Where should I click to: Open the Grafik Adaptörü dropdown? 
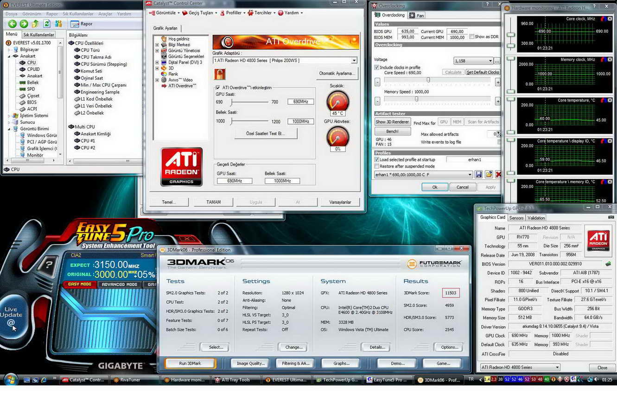pyautogui.click(x=354, y=61)
